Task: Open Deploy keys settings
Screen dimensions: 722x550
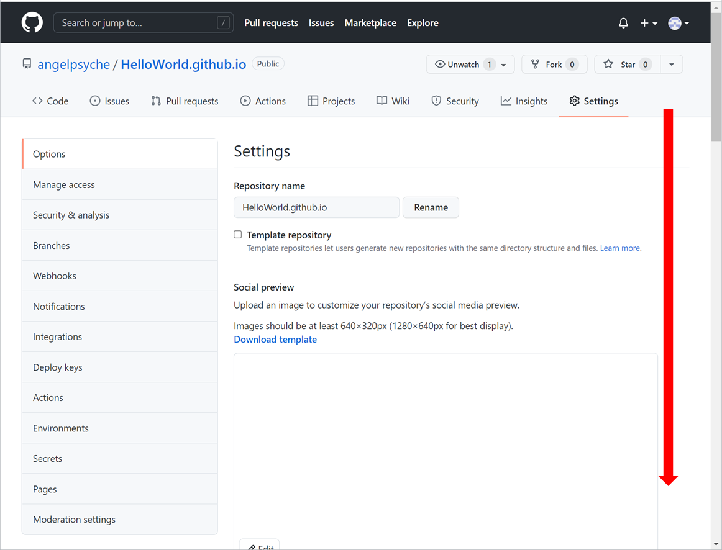Action: 120,367
